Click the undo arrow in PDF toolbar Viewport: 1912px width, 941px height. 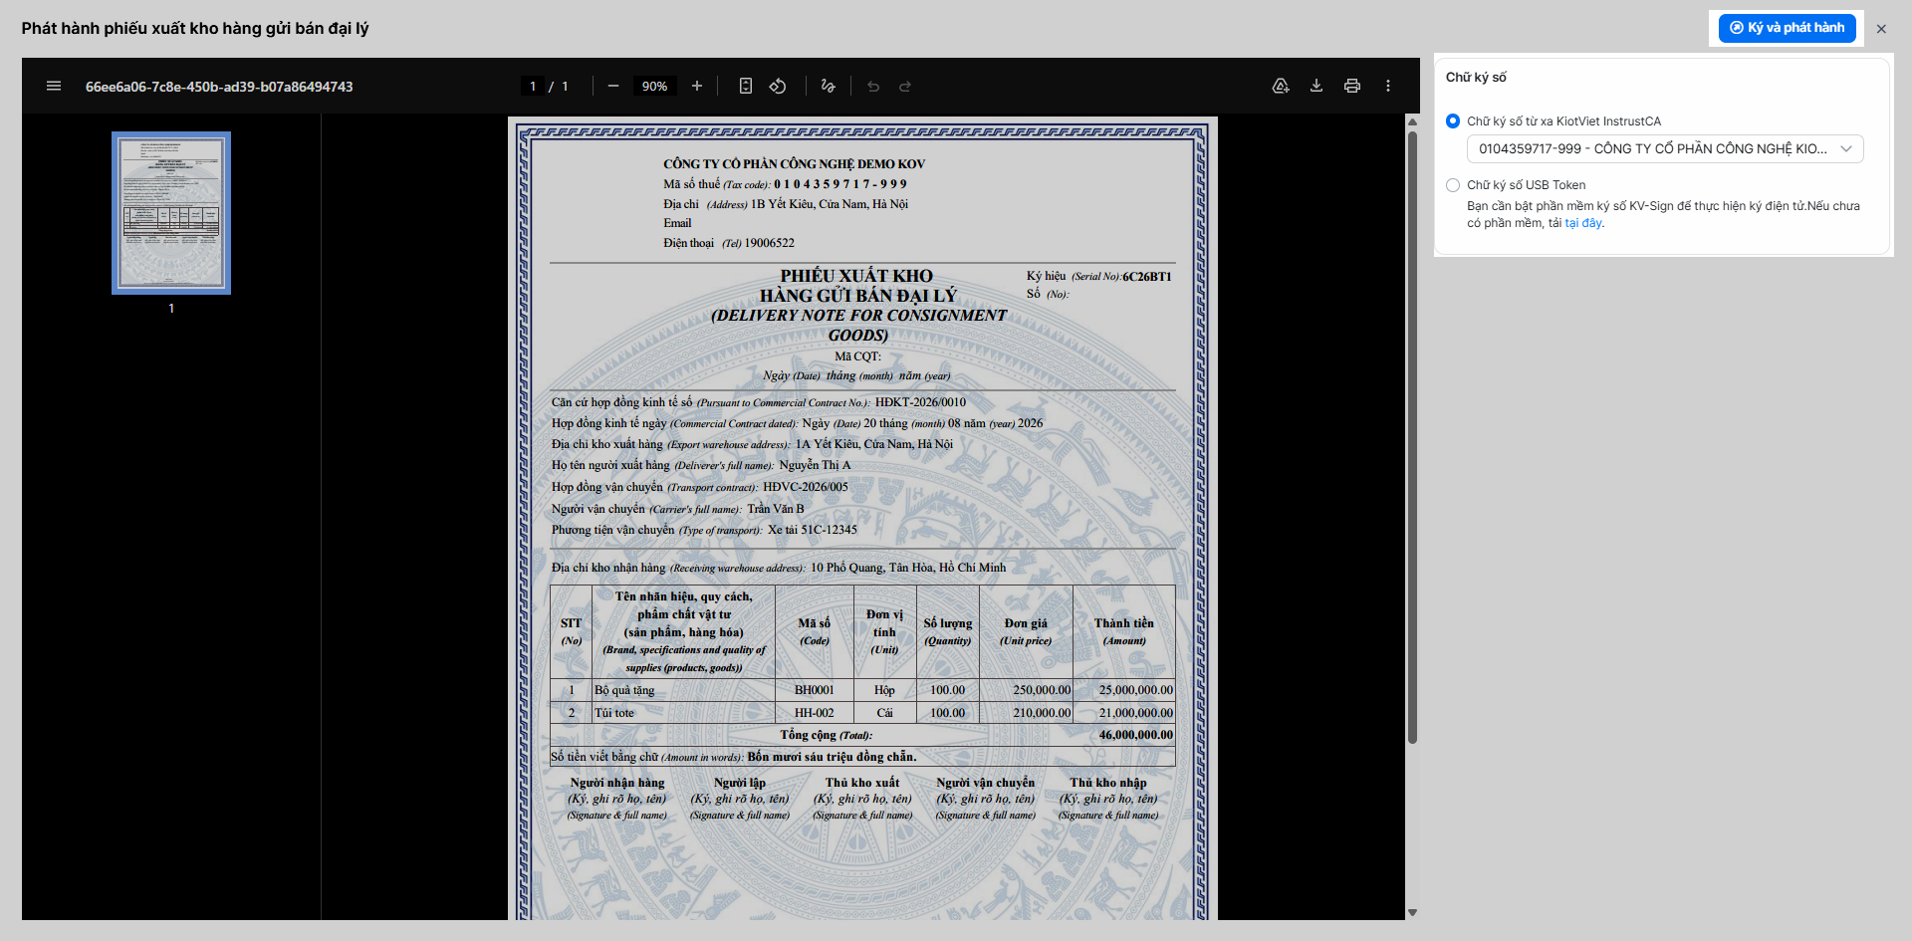873,87
